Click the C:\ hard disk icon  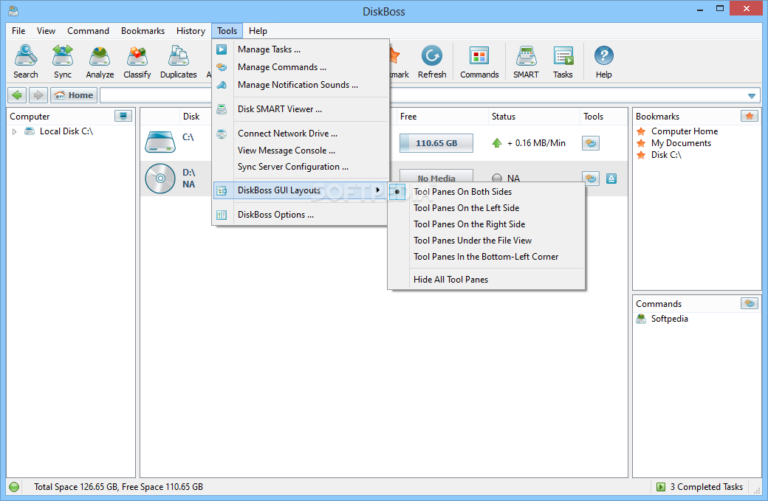click(160, 142)
